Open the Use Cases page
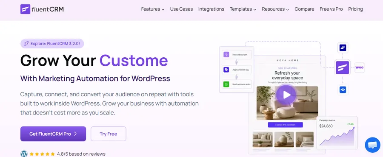Image resolution: width=383 pixels, height=157 pixels. (181, 9)
